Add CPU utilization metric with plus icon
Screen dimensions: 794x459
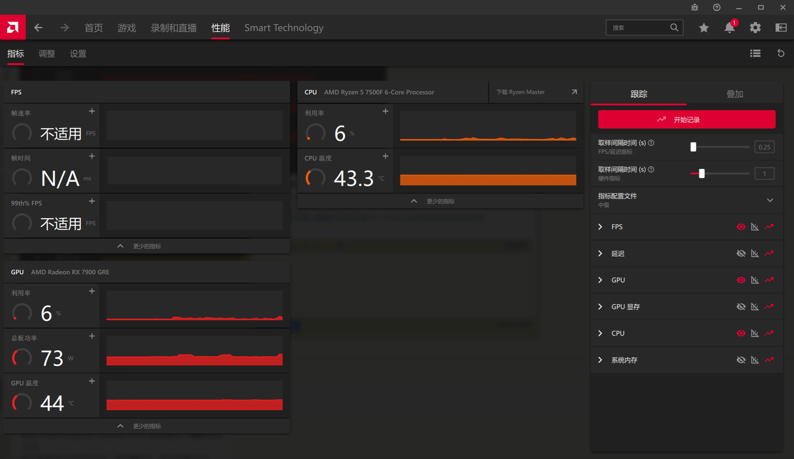tap(385, 111)
